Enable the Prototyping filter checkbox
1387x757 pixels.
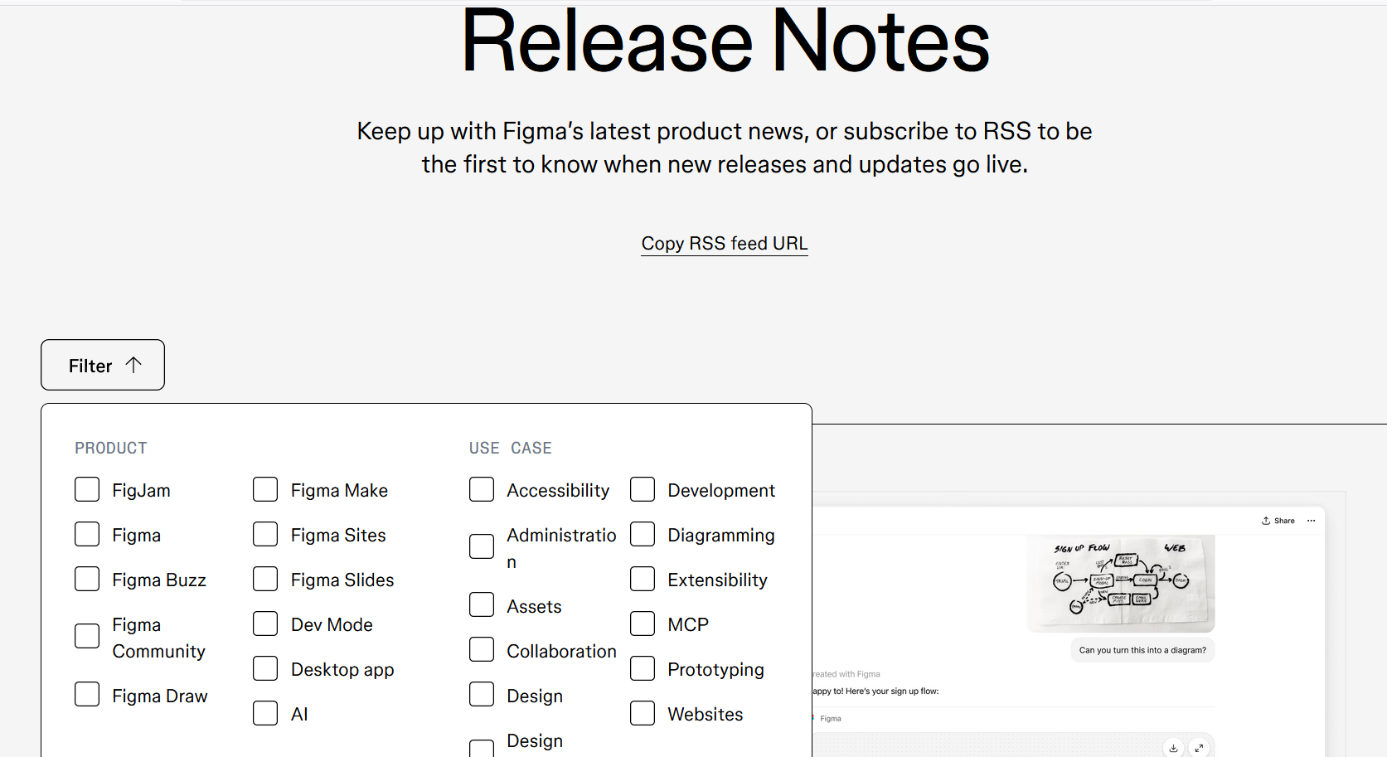pyautogui.click(x=643, y=668)
